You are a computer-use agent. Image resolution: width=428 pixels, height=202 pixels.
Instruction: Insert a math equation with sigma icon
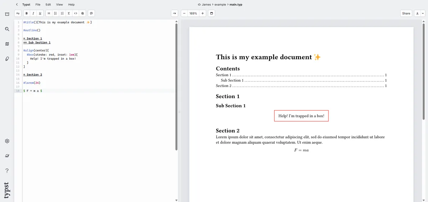(69, 13)
